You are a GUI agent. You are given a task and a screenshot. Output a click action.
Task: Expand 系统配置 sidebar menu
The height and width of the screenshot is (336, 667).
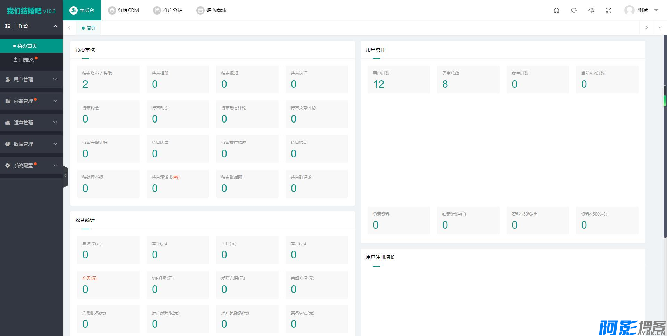pos(31,166)
